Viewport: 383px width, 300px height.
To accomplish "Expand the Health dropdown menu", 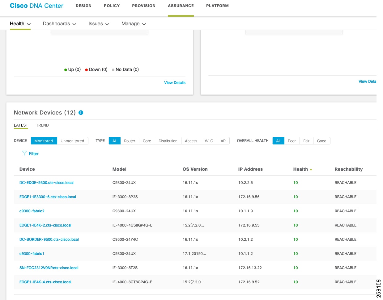I will tap(20, 24).
